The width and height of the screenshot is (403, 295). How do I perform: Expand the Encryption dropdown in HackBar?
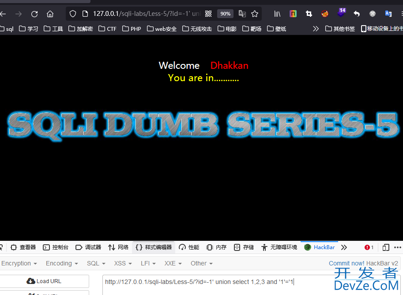tap(19, 263)
